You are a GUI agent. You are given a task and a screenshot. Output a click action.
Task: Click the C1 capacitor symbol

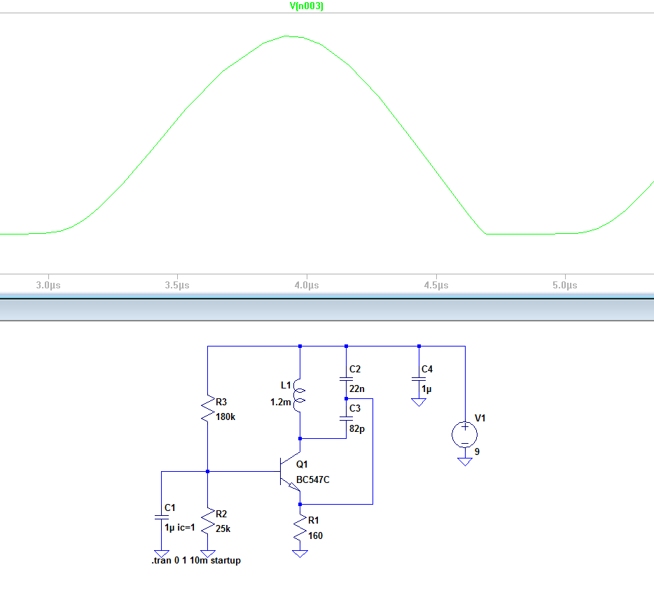[x=162, y=517]
